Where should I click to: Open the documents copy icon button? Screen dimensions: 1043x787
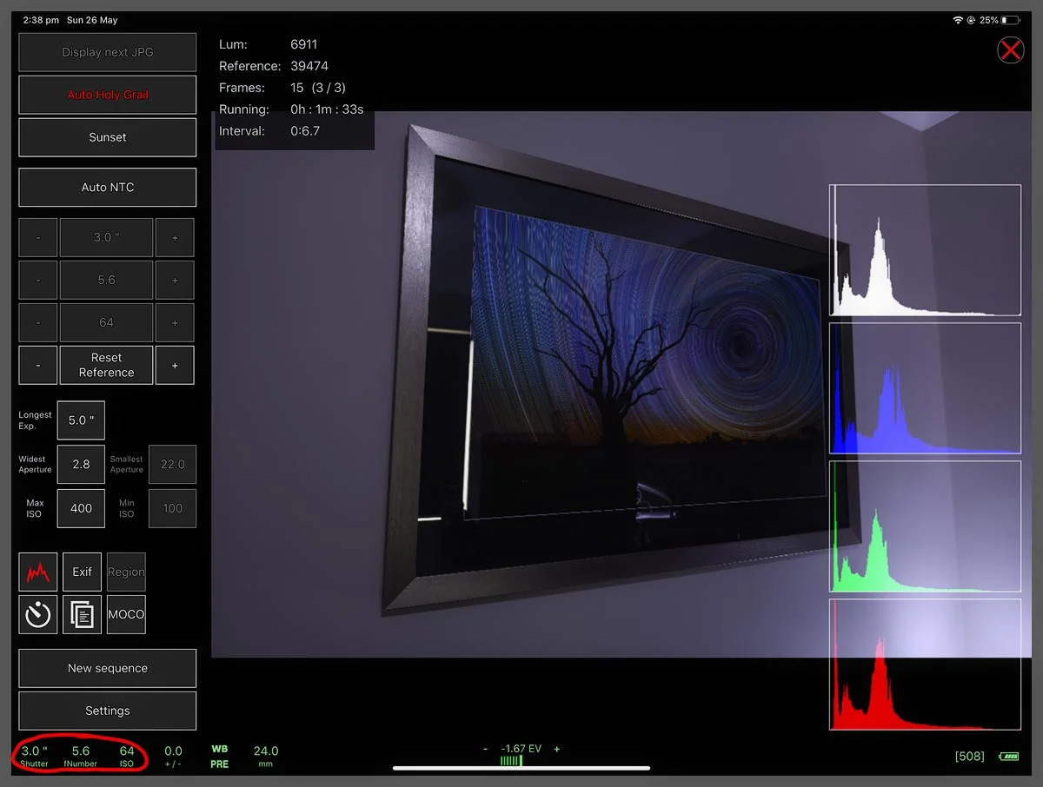[82, 614]
